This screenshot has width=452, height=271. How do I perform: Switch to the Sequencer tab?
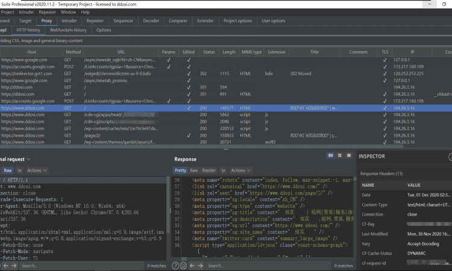click(123, 20)
